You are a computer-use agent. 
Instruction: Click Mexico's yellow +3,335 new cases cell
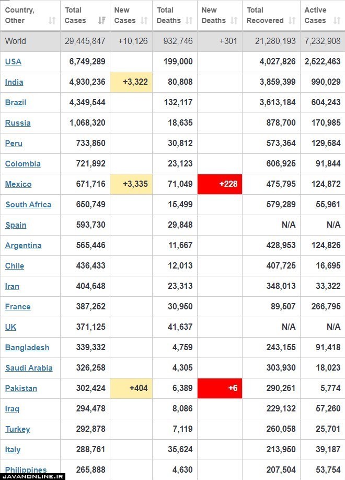(x=131, y=184)
